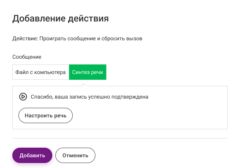Image resolution: width=240 pixels, height=168 pixels.
Task: Click the Спасибо, ваша запись успешно подтверждена text
Action: point(90,97)
